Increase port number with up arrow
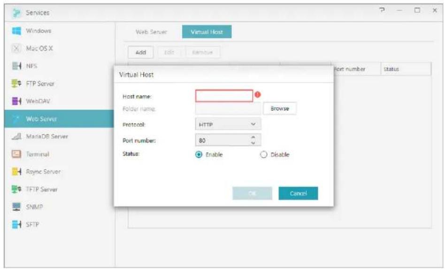The height and width of the screenshot is (269, 445). tap(253, 138)
